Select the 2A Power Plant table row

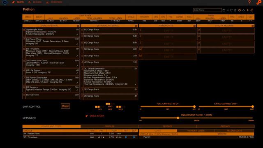[x=81, y=134]
